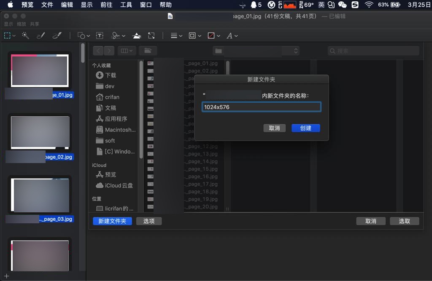Click the battery status icon
Viewport: 432px width, 281px height.
395,5
